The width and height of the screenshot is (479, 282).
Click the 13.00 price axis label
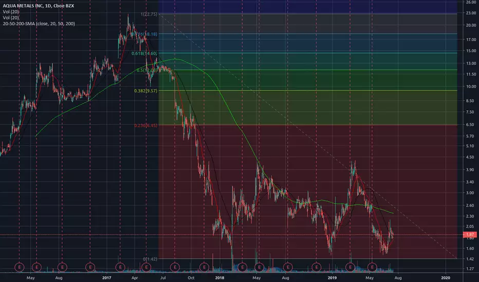tap(471, 64)
